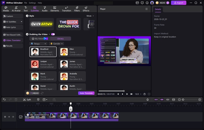This screenshot has width=204, height=130.
Task: Toggle track visibility eye icon
Action: 9,117
